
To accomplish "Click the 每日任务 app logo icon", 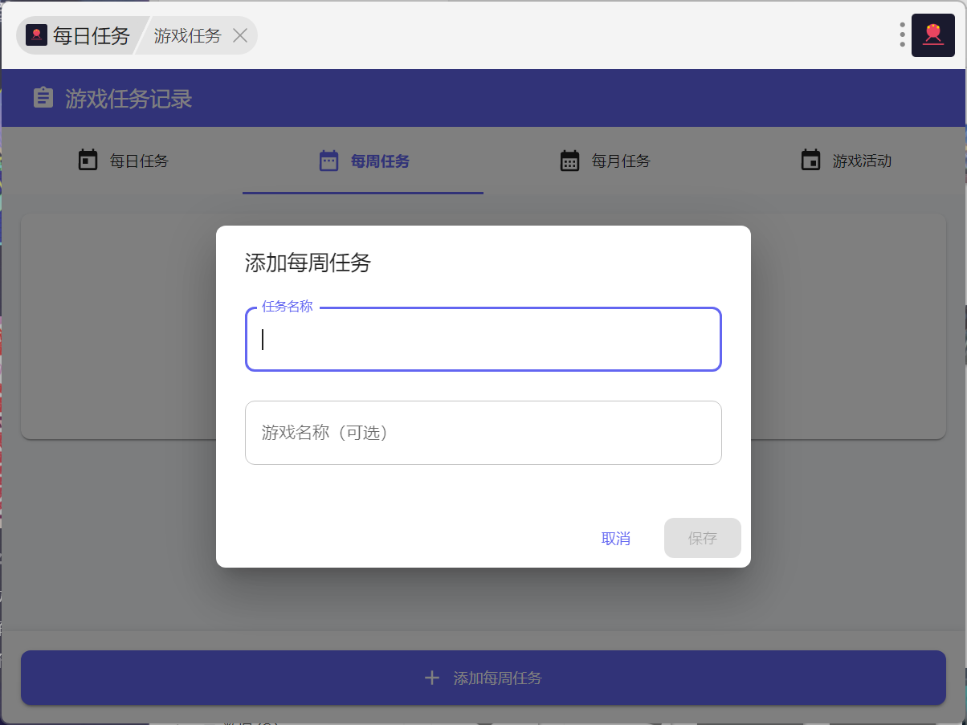I will tap(36, 35).
